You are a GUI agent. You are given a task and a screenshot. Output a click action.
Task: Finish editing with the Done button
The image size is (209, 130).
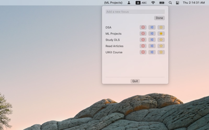159,18
